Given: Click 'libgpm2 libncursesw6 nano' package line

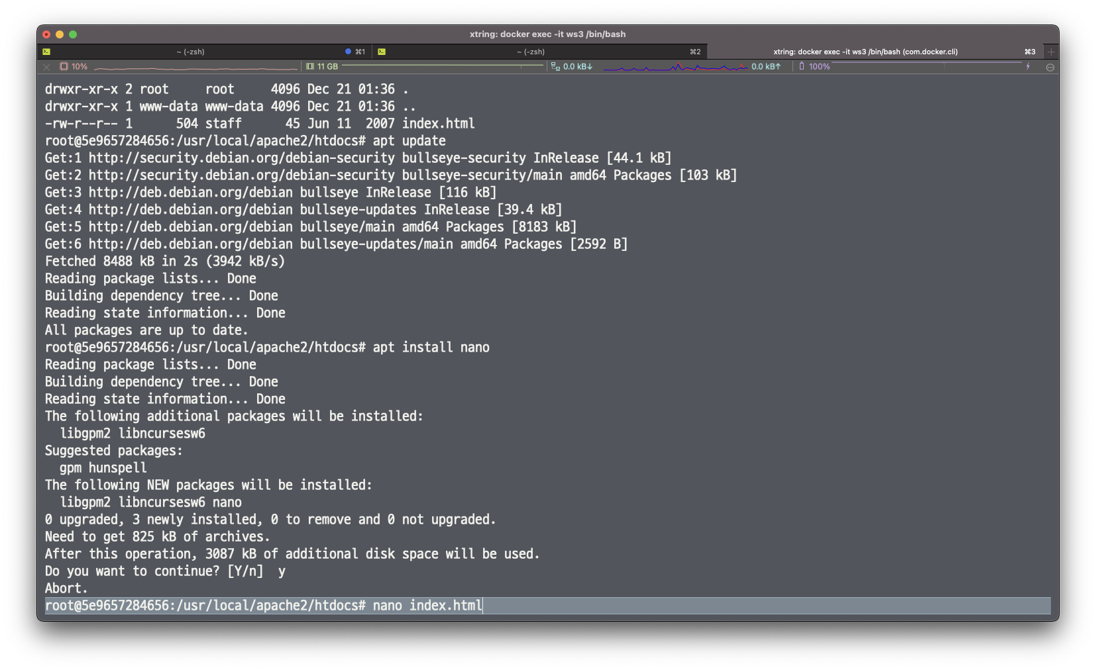Looking at the screenshot, I should pos(150,502).
